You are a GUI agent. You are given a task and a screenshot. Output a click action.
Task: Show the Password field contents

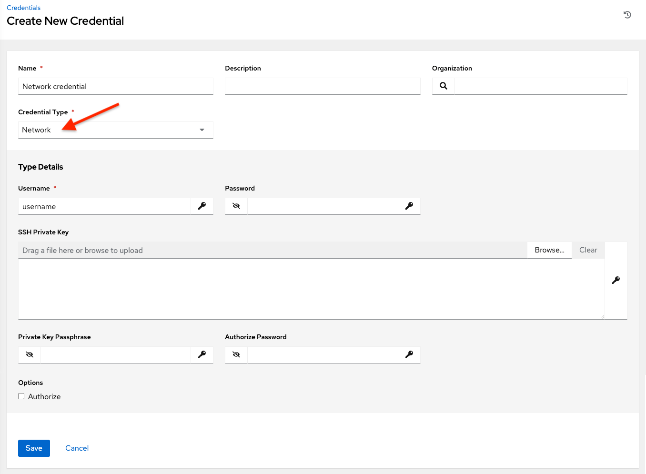[x=236, y=206]
